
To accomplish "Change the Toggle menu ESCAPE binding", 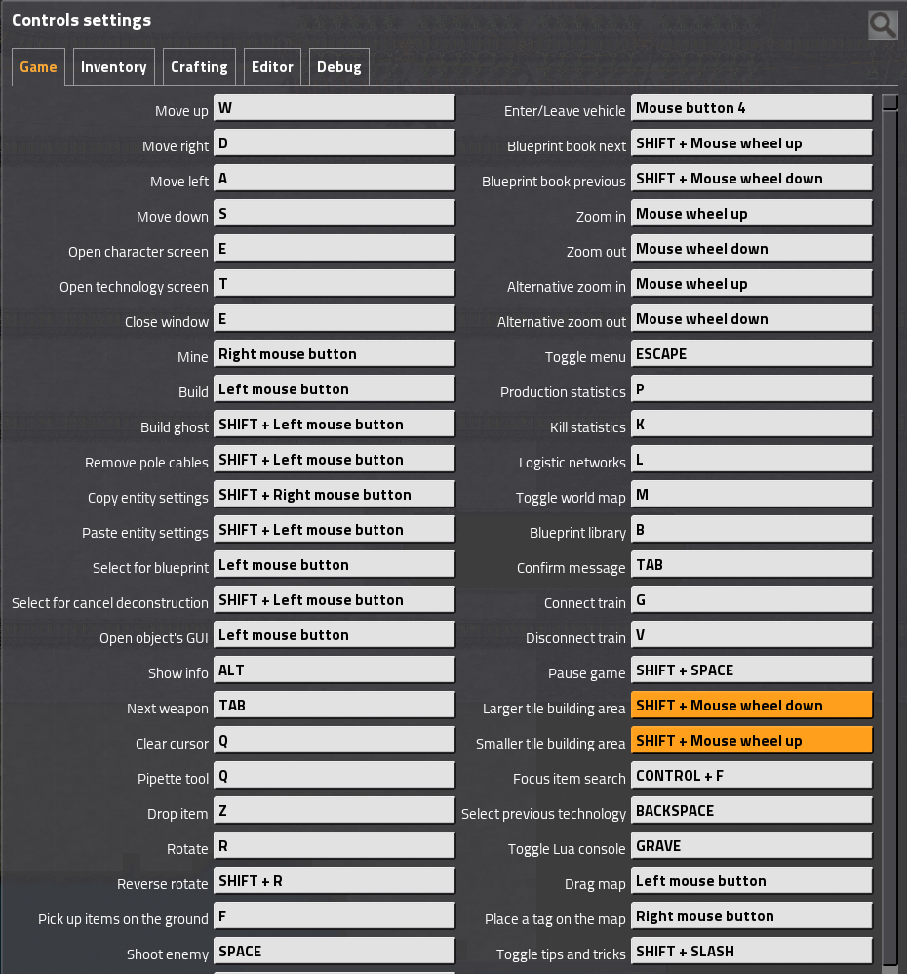I will [x=751, y=354].
